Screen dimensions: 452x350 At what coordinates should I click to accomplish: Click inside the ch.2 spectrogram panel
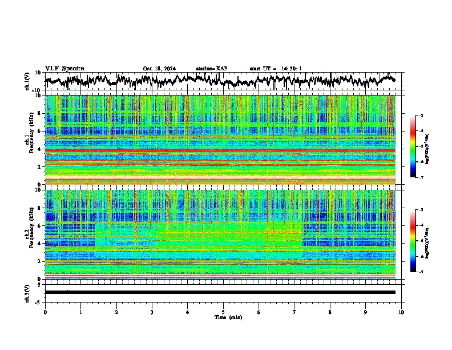(x=220, y=234)
